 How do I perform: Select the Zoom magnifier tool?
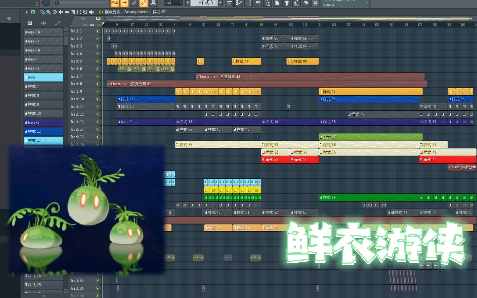pyautogui.click(x=85, y=12)
